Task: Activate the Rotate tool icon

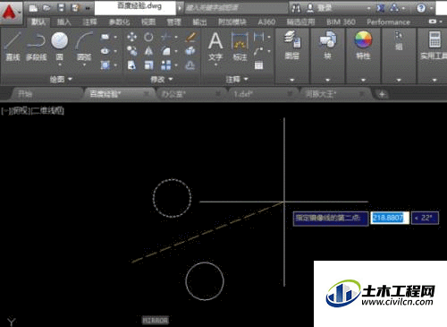Action: tap(148, 37)
